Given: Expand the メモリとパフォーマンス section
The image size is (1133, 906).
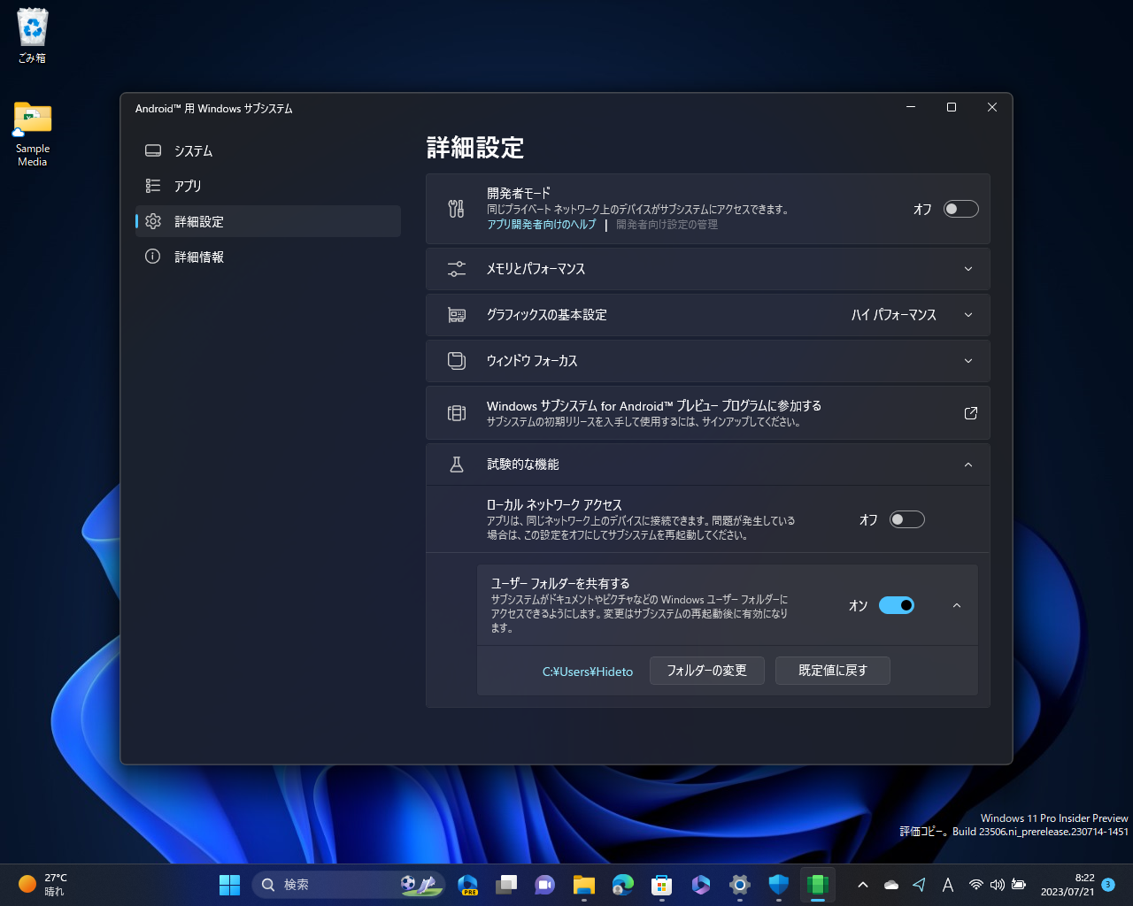Looking at the screenshot, I should tap(967, 269).
